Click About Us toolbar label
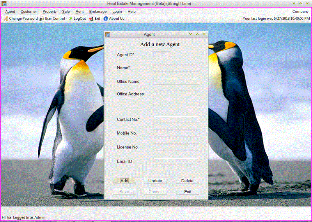312x222 pixels. (x=116, y=18)
